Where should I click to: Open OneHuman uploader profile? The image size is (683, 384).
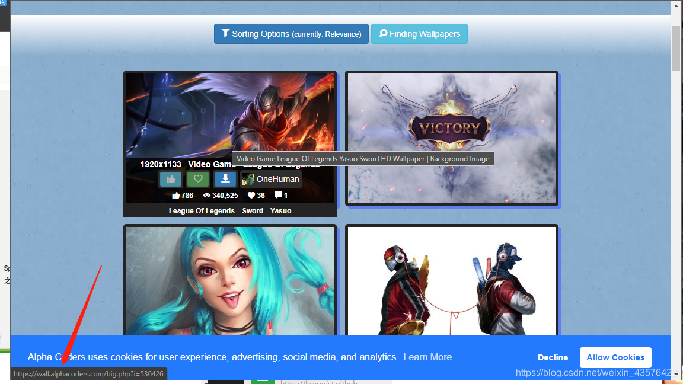271,179
